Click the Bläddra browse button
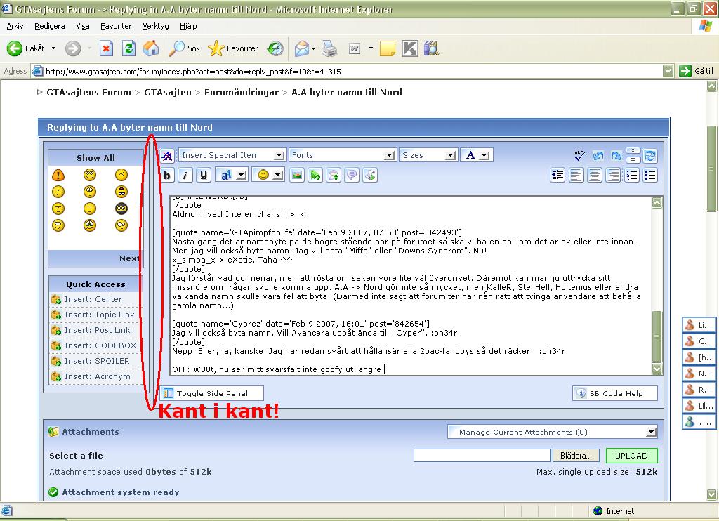Image resolution: width=719 pixels, height=521 pixels. click(x=576, y=456)
